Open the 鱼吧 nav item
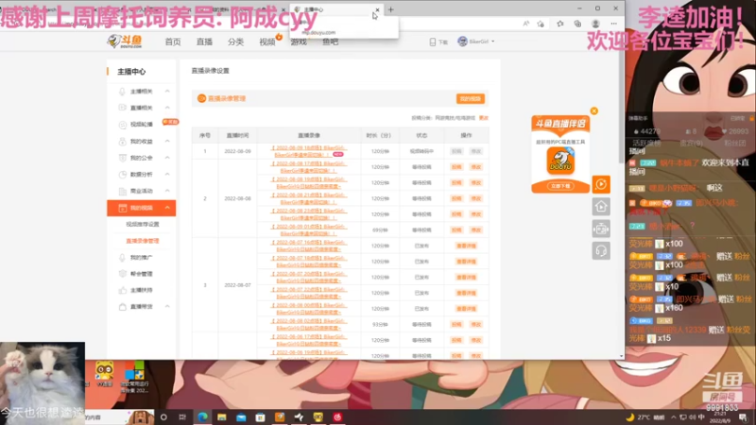Viewport: 756px width, 425px height. (330, 42)
